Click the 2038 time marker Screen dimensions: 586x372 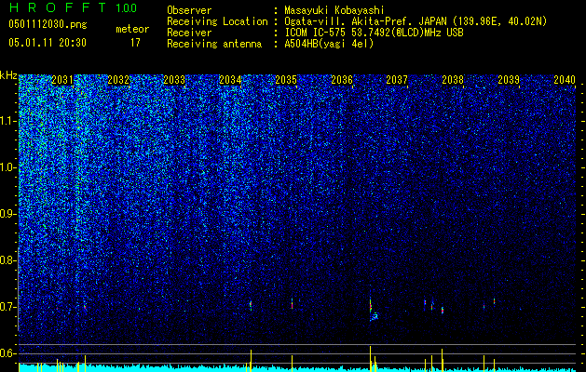coord(453,80)
